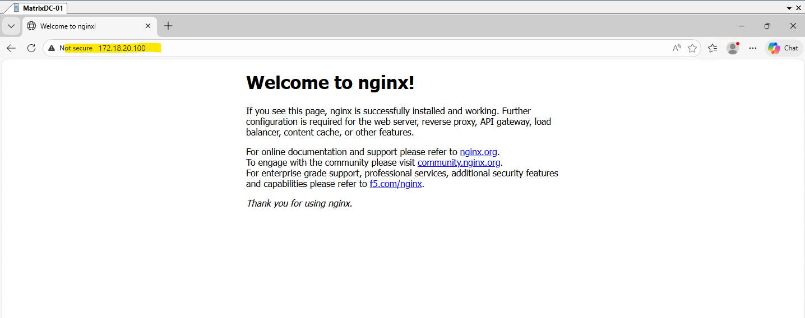This screenshot has width=805, height=318.
Task: Click the Thank you for using nginx text
Action: tap(299, 203)
